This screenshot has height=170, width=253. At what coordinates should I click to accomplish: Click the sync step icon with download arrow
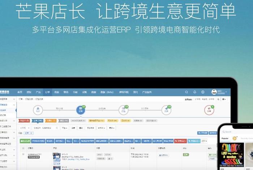coord(38,110)
